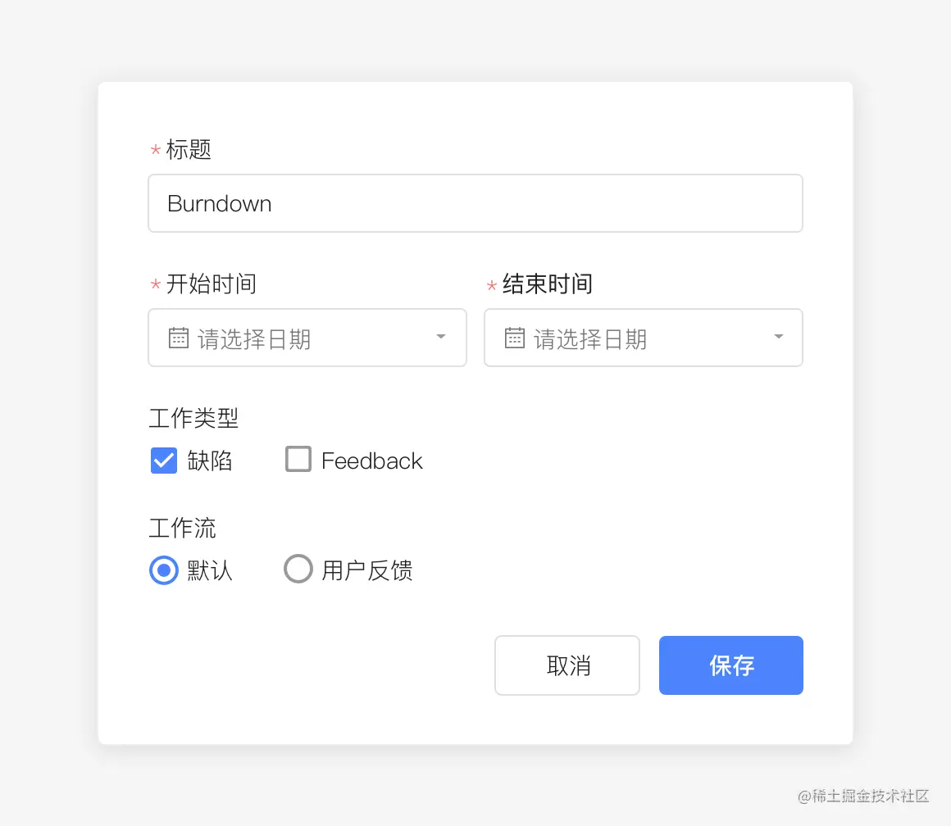Viewport: 951px width, 826px height.
Task: Click the red asterisk beside 结束时间
Action: pyautogui.click(x=490, y=286)
